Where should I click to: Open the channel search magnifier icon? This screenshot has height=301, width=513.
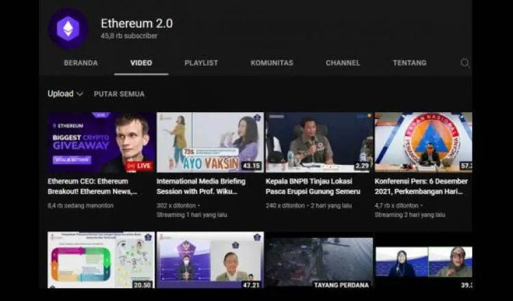click(464, 63)
